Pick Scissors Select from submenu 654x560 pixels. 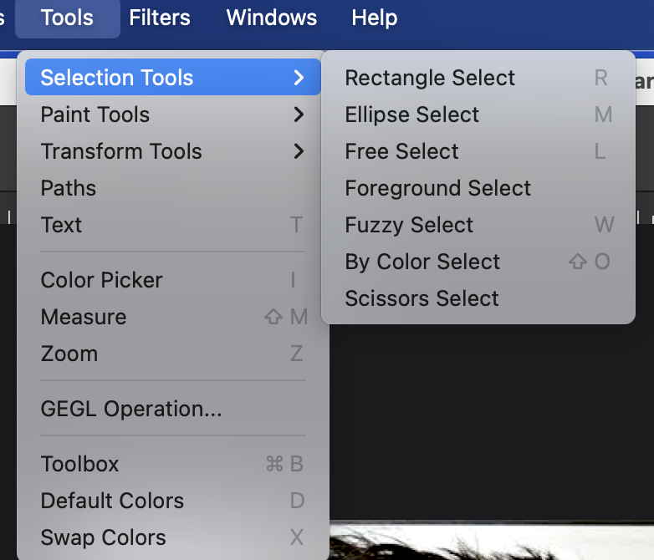click(422, 298)
